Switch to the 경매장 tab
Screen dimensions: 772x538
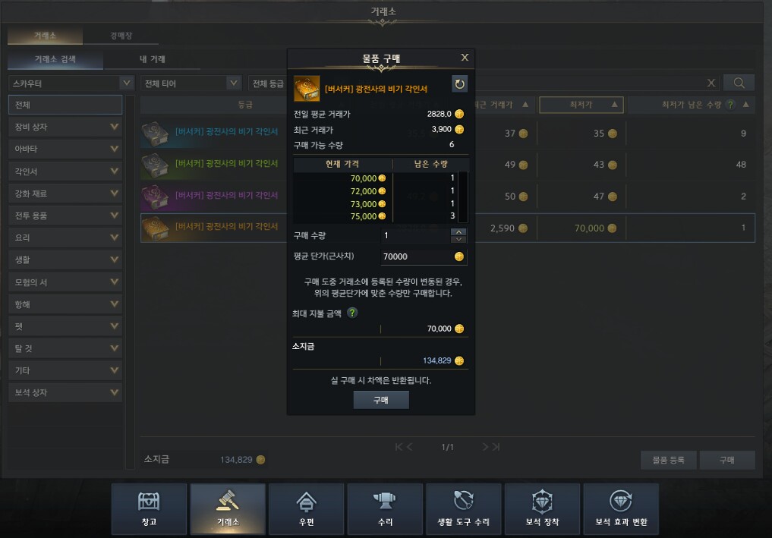121,36
